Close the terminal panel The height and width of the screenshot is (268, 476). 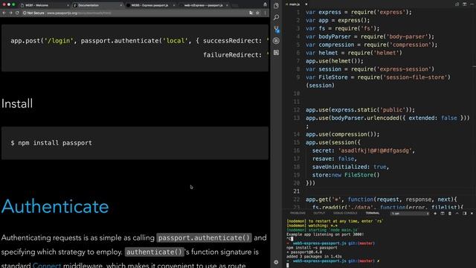[x=472, y=214]
